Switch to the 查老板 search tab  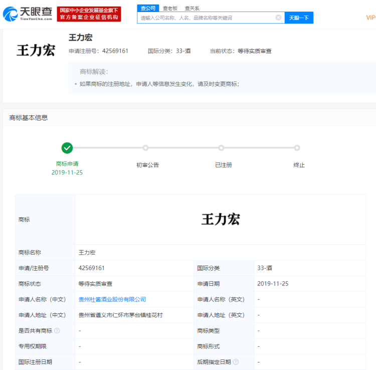click(x=170, y=8)
